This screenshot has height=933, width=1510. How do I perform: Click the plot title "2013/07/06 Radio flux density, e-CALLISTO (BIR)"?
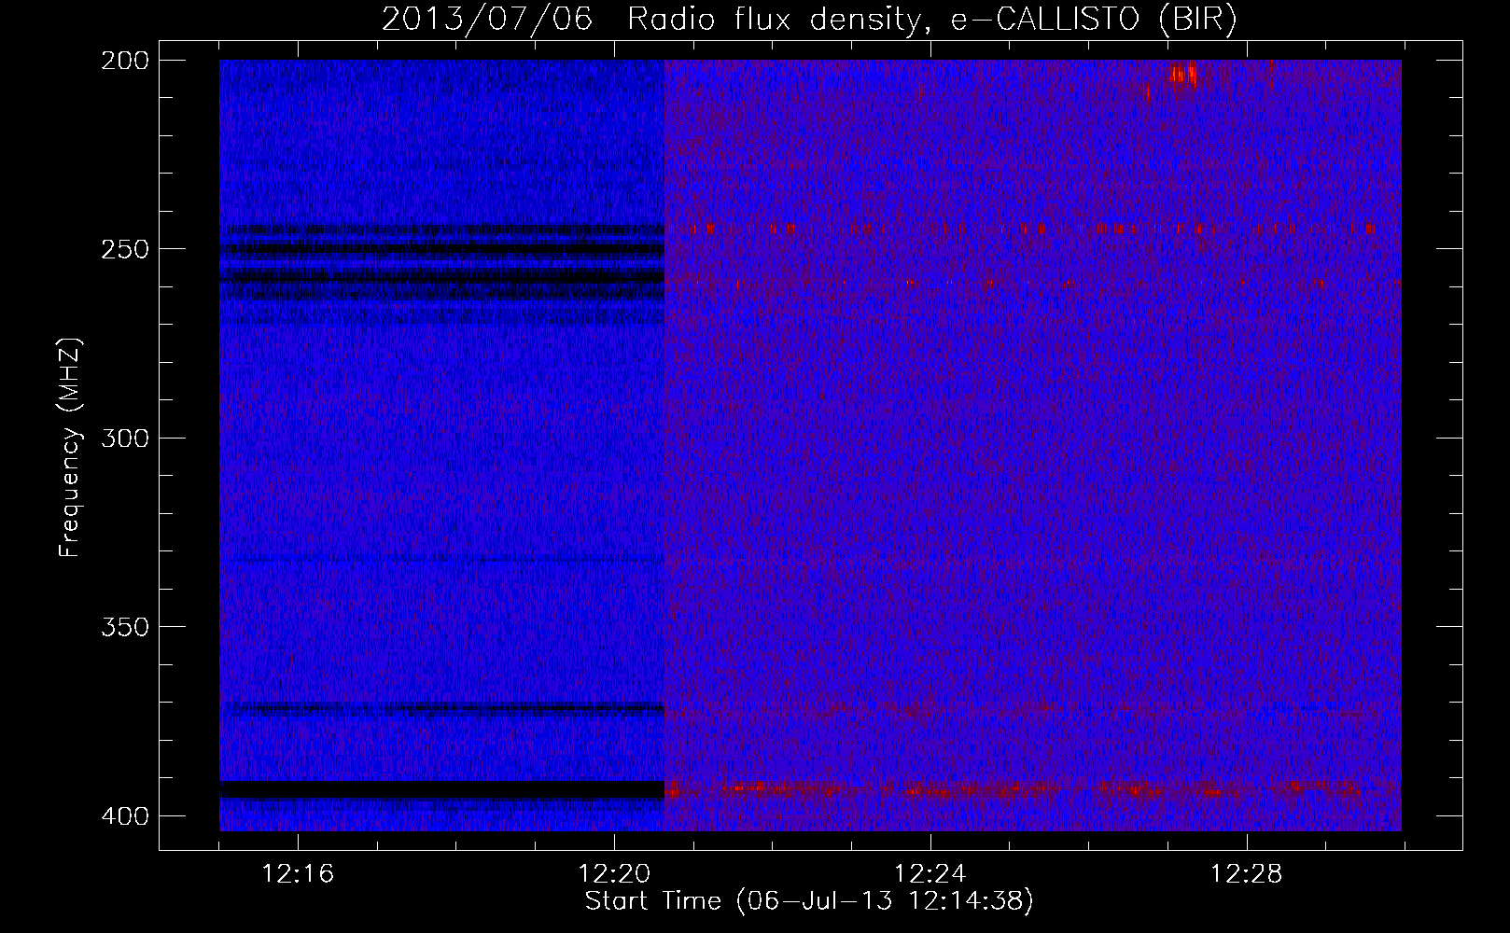pos(809,20)
